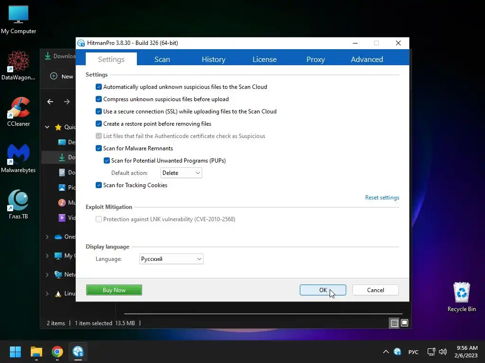
Task: Click the Linux penguin icon in Explorer sidebar
Action: point(58,294)
